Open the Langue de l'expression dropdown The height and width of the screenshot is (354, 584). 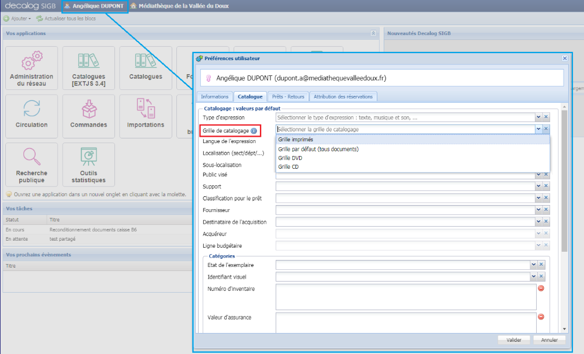pyautogui.click(x=538, y=141)
